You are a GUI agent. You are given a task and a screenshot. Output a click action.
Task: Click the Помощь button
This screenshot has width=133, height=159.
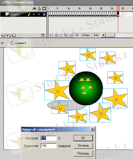83,153
